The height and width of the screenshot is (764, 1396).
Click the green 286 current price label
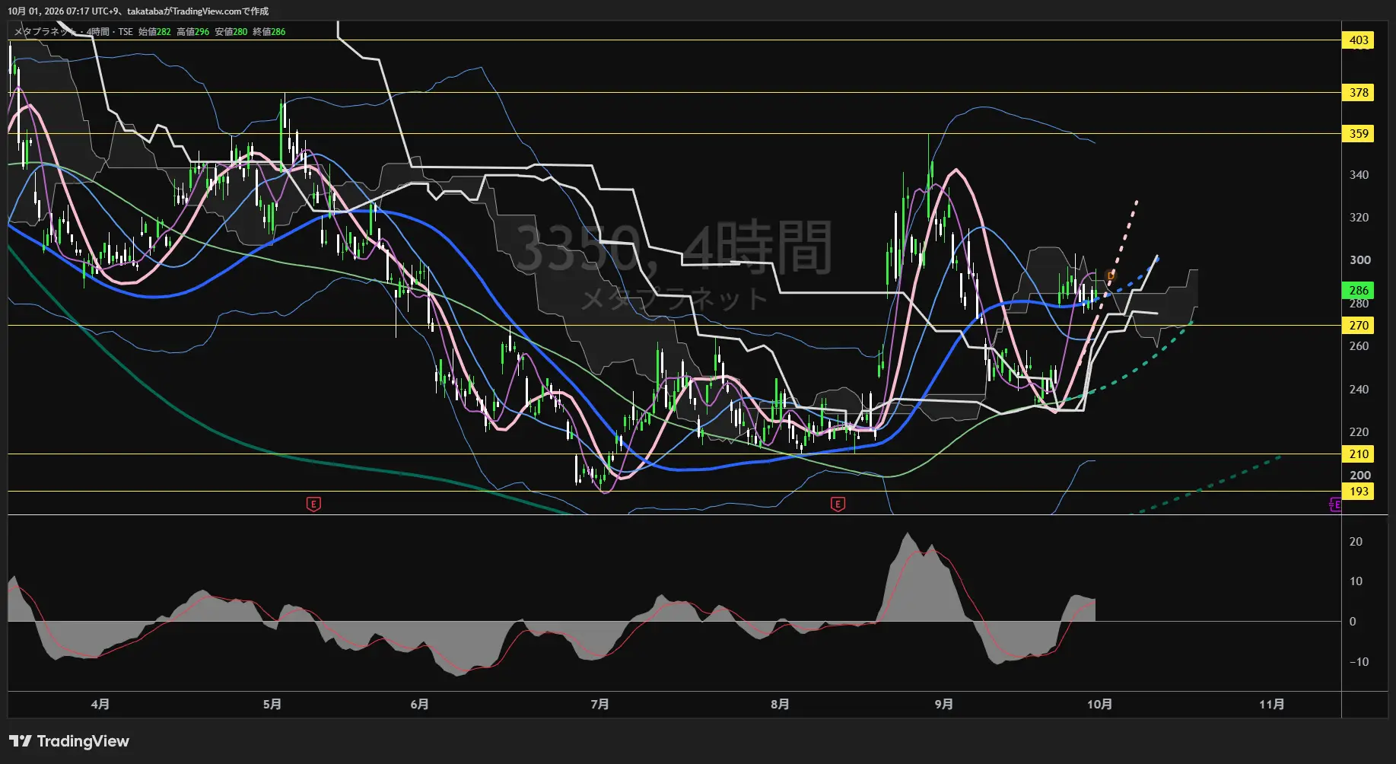coord(1359,291)
